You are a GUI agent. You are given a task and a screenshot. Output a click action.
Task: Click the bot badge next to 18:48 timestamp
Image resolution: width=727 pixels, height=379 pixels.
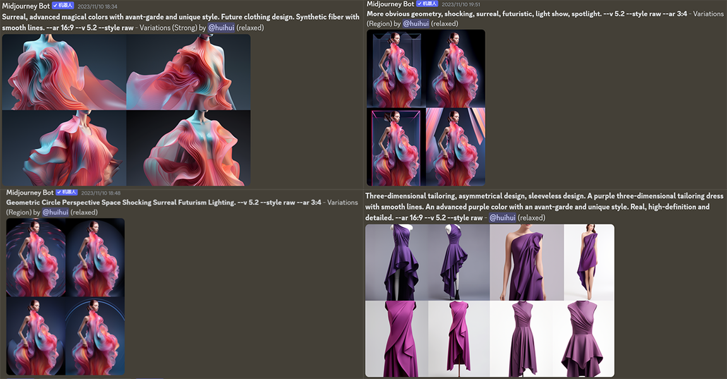click(66, 192)
